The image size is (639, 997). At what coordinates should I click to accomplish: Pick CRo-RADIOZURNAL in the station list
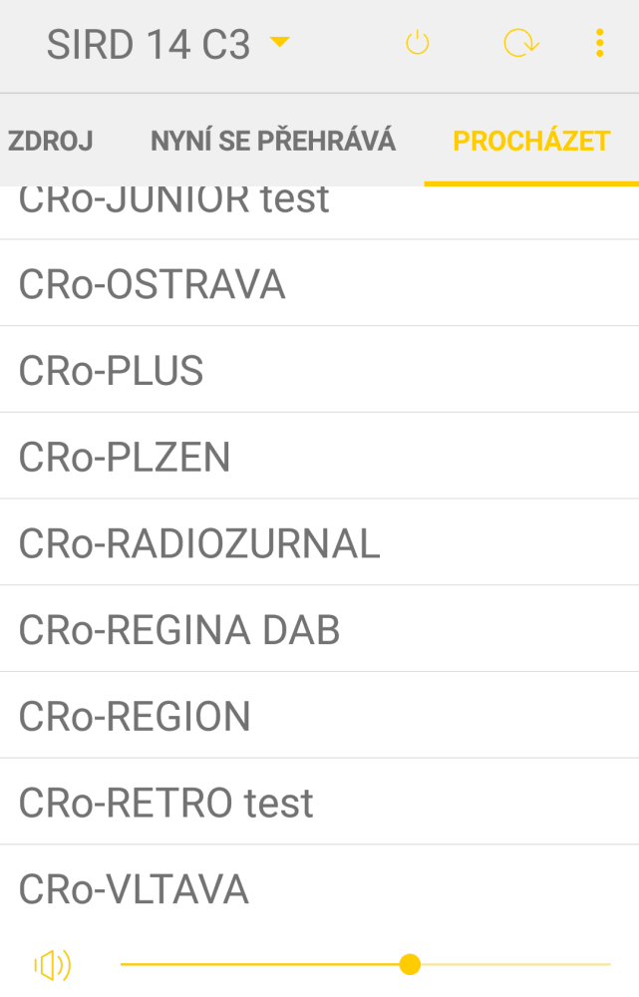click(x=199, y=544)
